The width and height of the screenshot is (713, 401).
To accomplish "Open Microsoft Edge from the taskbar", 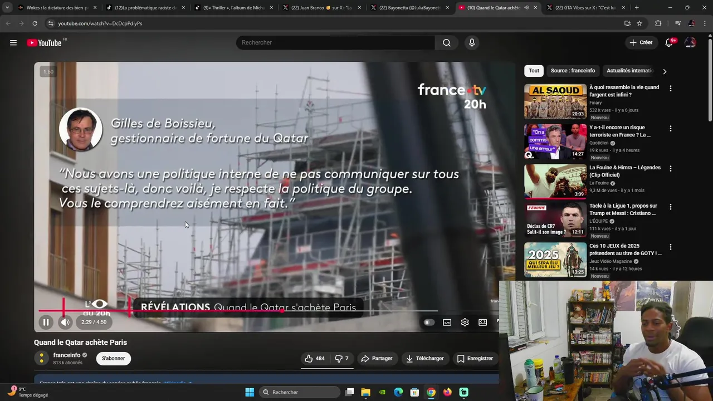I will pos(398,392).
